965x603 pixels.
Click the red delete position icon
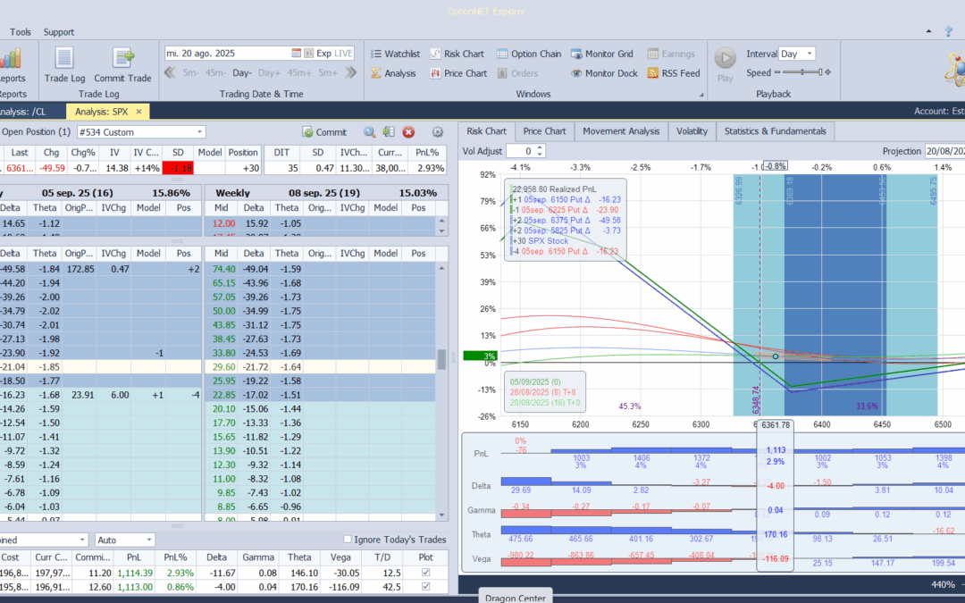(408, 132)
